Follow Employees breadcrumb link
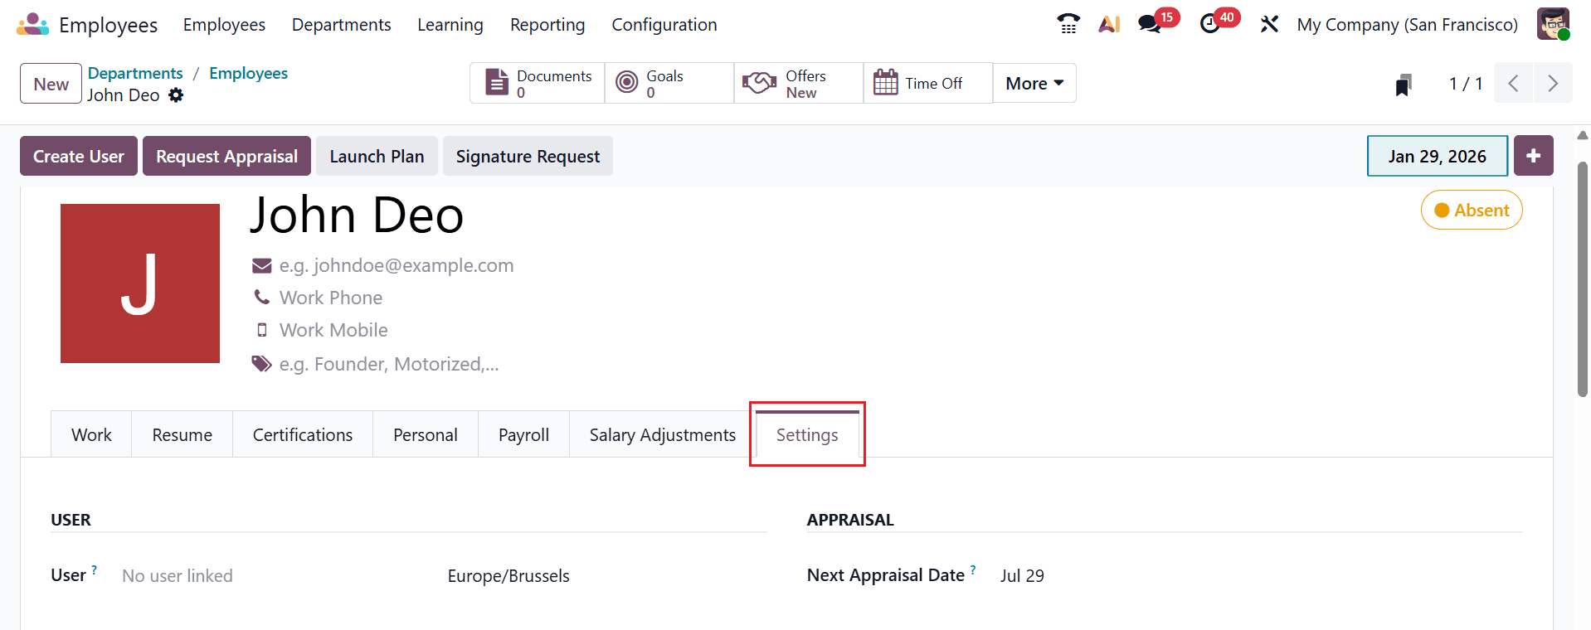 coord(248,73)
